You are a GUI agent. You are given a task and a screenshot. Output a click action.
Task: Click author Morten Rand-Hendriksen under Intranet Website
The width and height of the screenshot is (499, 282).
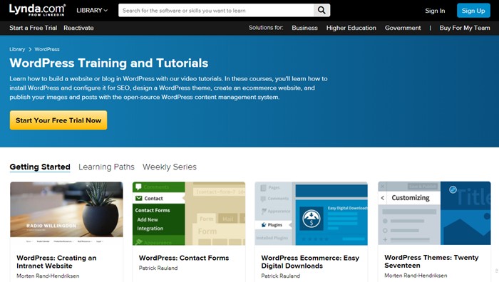pyautogui.click(x=48, y=276)
